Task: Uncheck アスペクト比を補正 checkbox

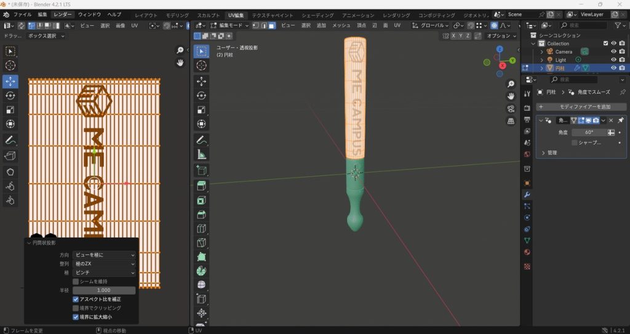Action: click(x=76, y=299)
